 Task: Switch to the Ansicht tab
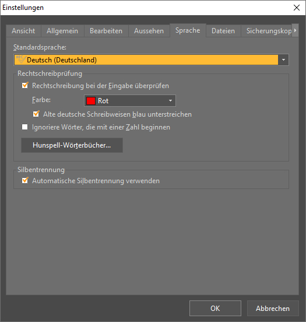[23, 31]
